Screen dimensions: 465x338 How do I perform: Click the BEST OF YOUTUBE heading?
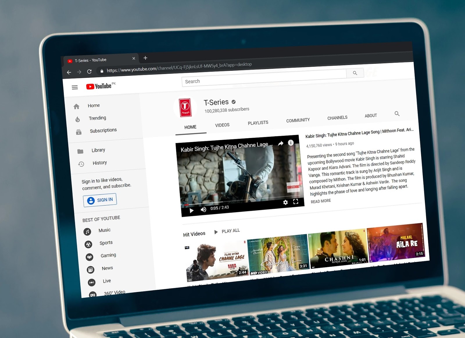101,219
